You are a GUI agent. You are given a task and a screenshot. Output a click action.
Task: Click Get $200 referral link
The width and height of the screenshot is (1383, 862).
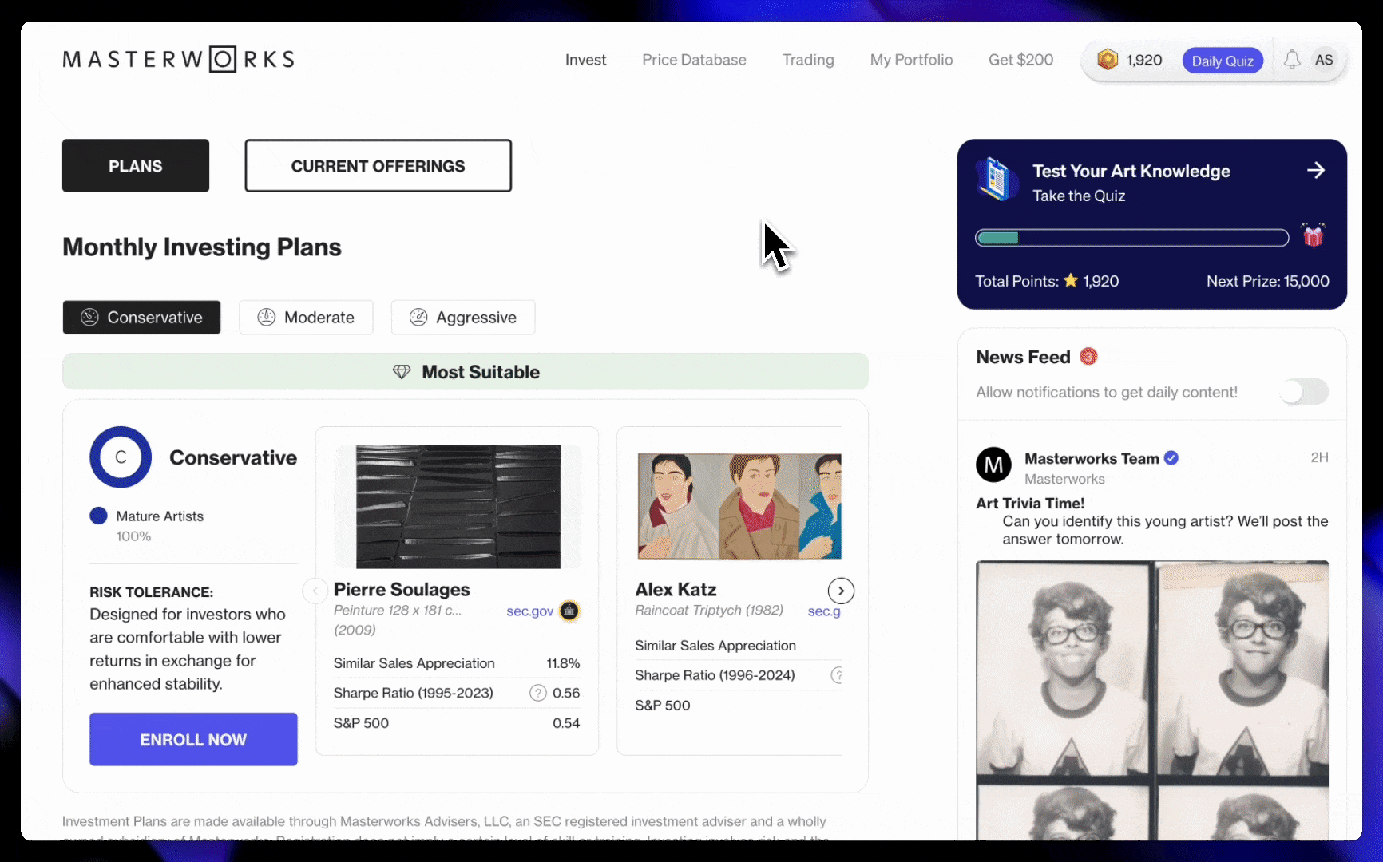[1020, 60]
